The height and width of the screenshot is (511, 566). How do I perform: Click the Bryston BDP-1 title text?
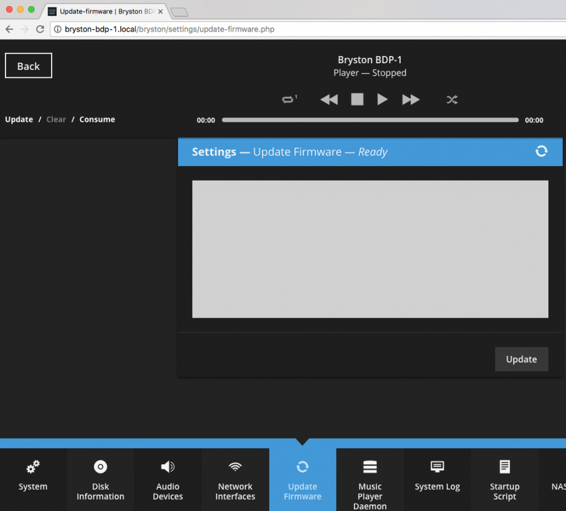click(x=370, y=60)
